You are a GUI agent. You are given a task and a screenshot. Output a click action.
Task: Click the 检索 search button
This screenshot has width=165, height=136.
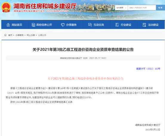tap(160, 8)
